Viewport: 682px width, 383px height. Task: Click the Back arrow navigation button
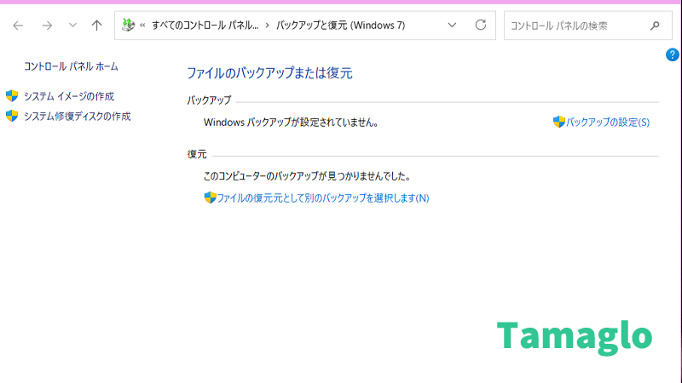[18, 26]
